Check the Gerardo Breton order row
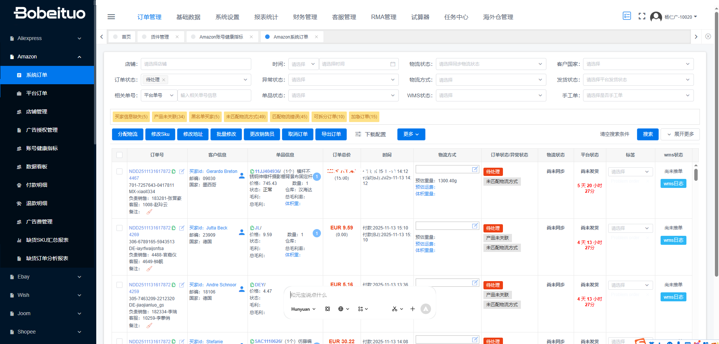The width and height of the screenshot is (719, 344). click(119, 171)
